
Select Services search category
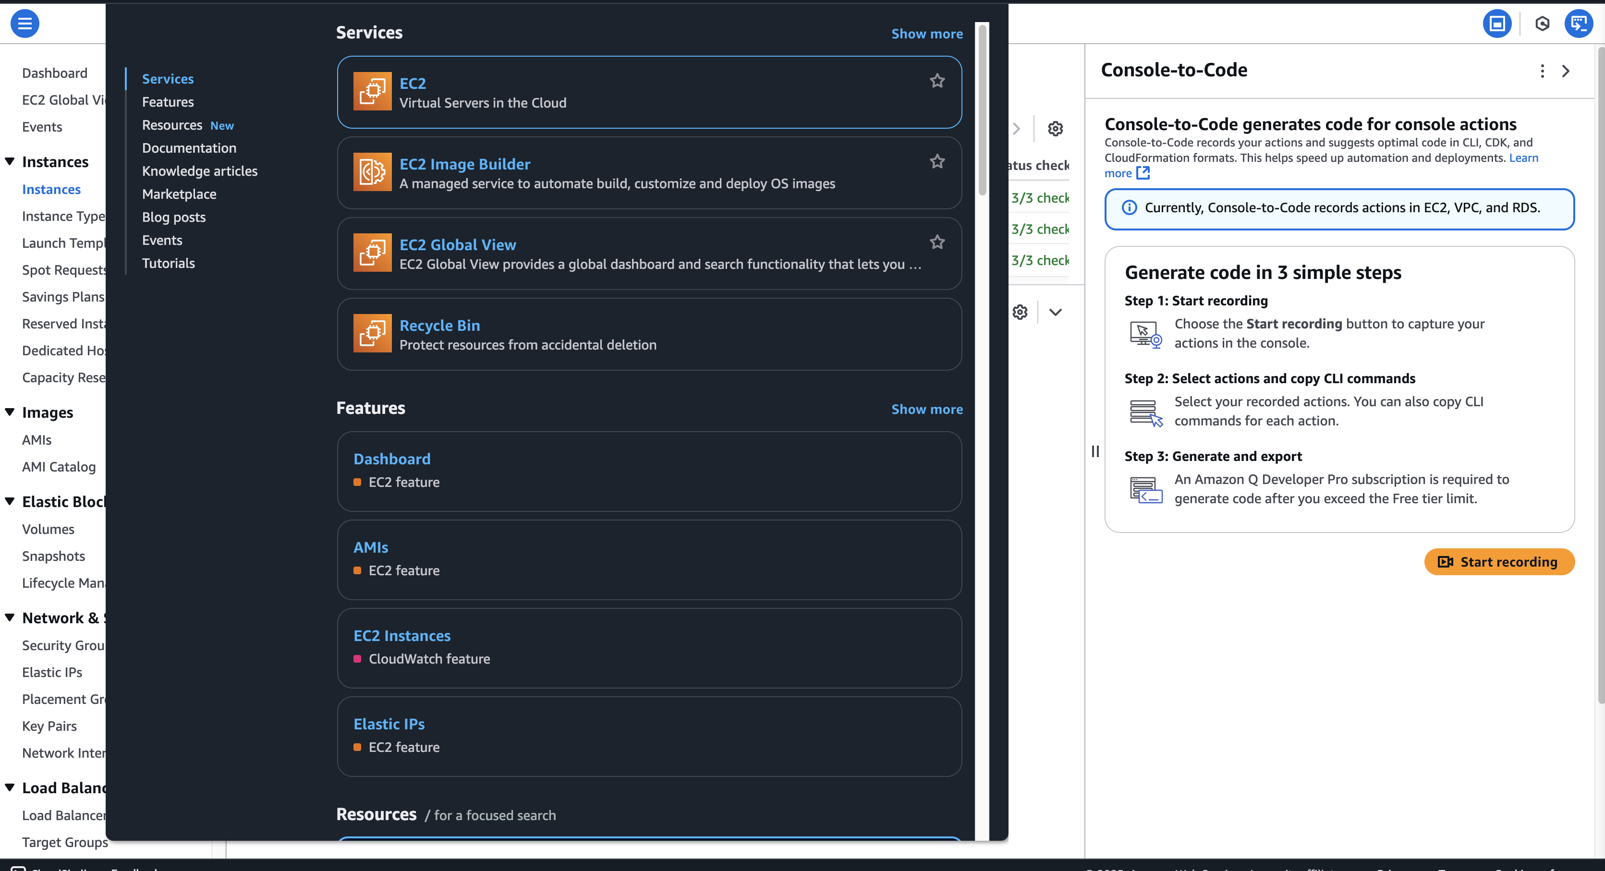[168, 79]
